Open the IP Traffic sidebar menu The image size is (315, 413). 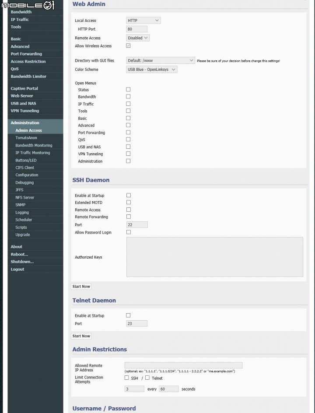point(35,20)
